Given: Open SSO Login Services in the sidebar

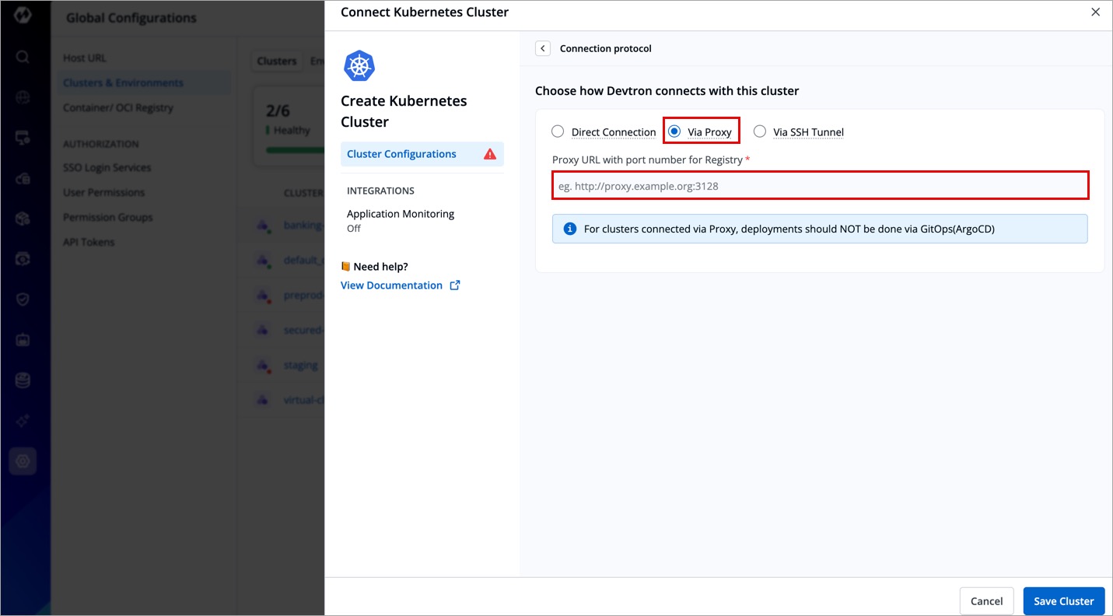Looking at the screenshot, I should [107, 167].
